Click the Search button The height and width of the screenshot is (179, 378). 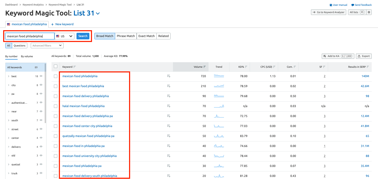(x=83, y=36)
